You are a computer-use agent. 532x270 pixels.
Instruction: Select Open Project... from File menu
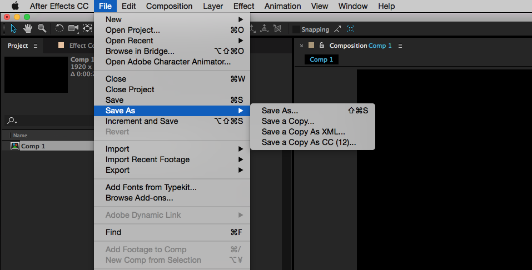pos(172,30)
